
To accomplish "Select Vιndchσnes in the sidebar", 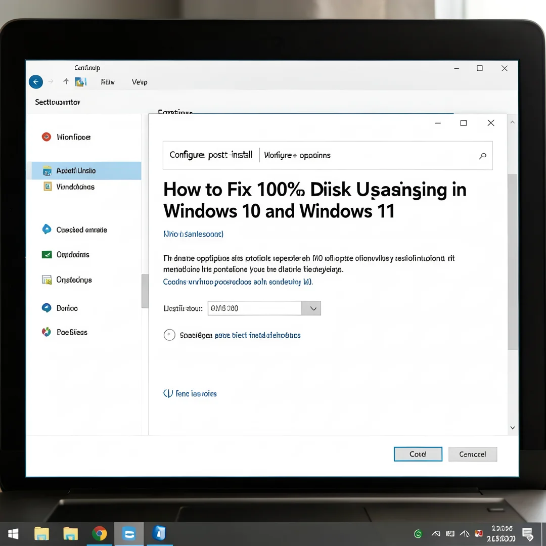I will (75, 187).
